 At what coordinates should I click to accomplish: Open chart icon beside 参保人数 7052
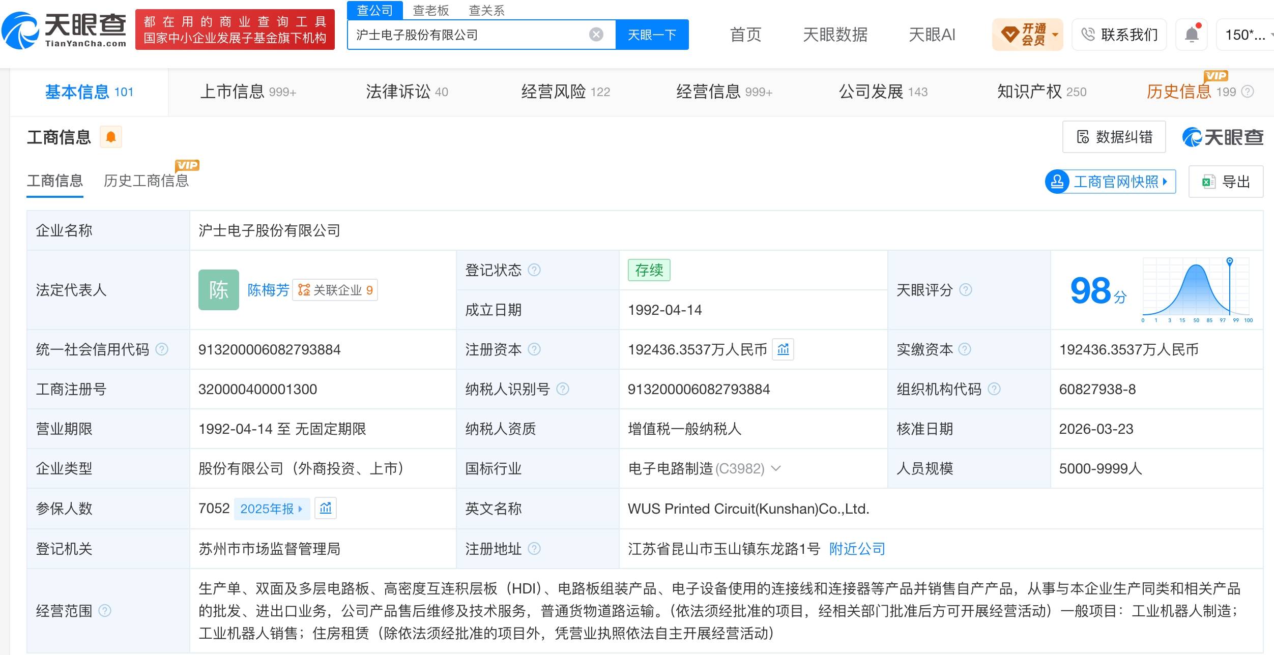(326, 508)
